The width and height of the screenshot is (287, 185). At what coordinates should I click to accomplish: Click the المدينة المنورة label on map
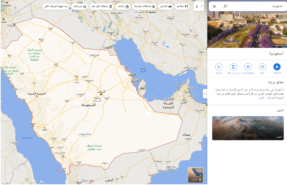click(x=37, y=93)
